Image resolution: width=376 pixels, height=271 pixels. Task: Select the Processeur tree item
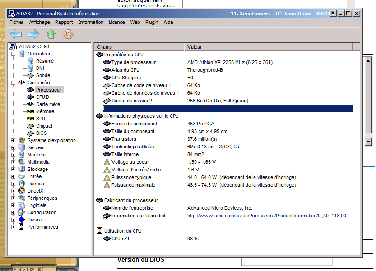pos(49,90)
